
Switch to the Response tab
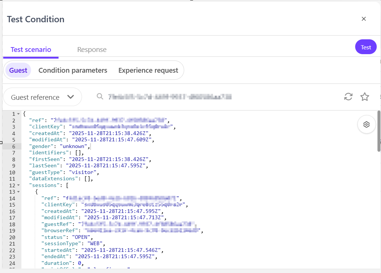(x=92, y=50)
